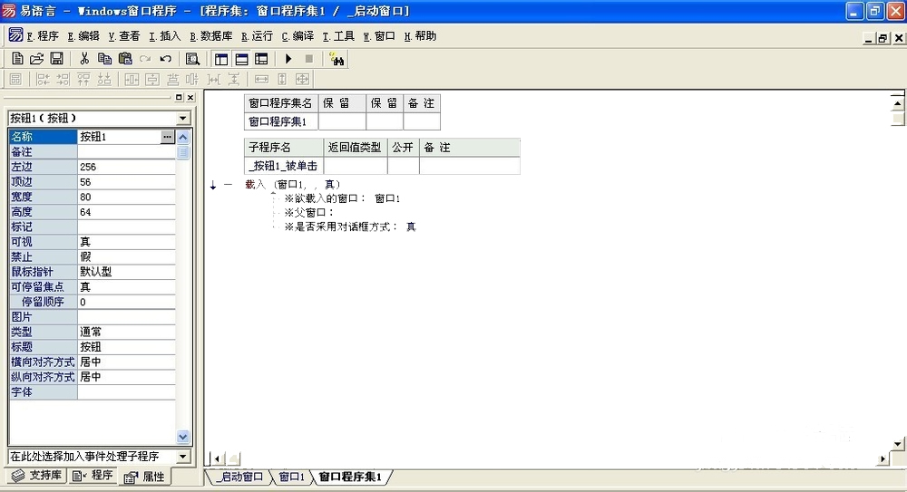Open the 编译 menu
907x492 pixels.
pos(297,36)
